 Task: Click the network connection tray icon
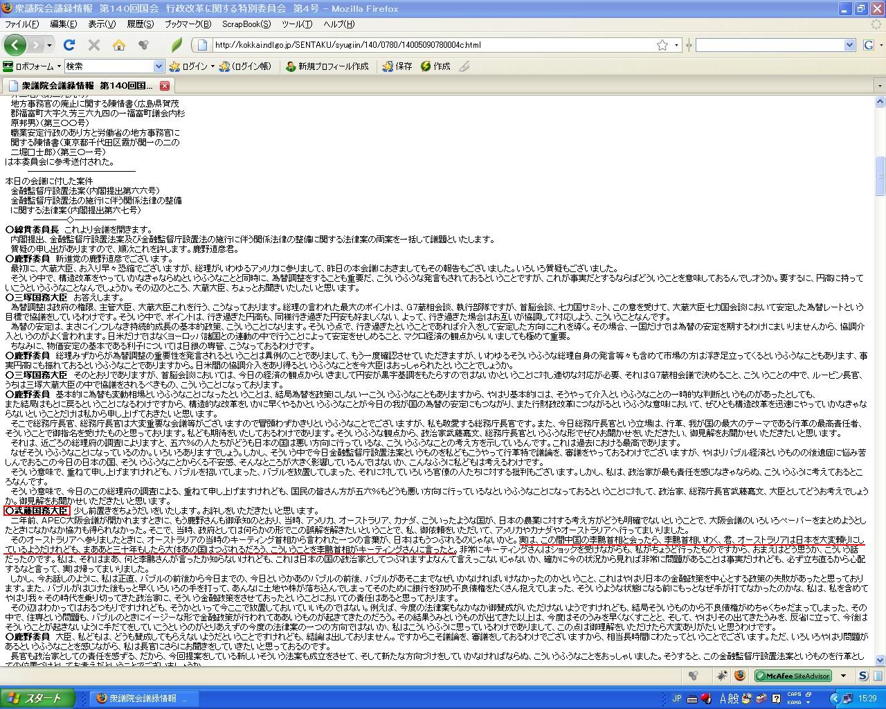click(x=848, y=699)
